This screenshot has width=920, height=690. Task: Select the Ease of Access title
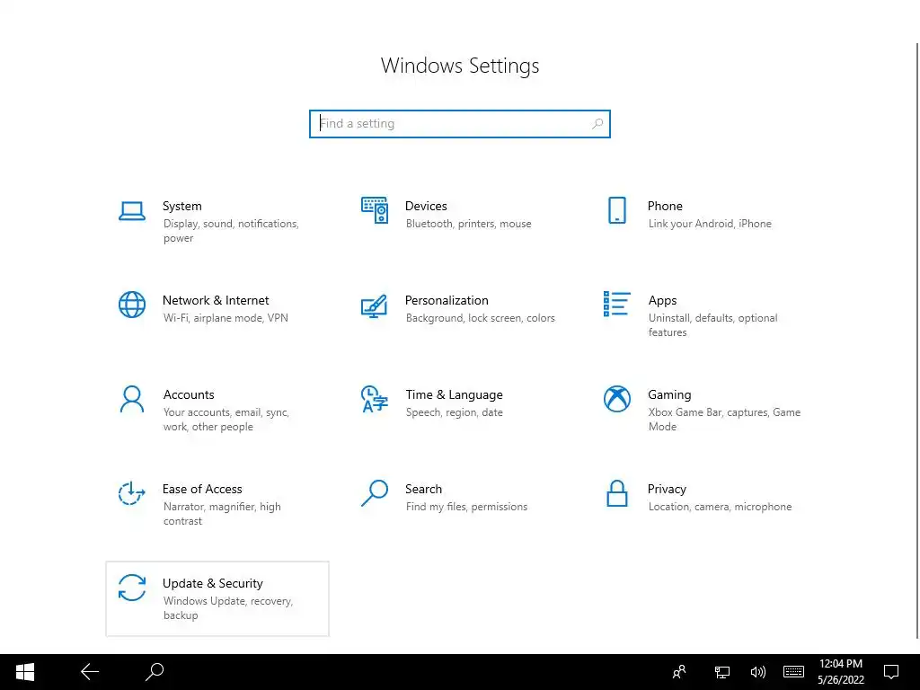(x=202, y=489)
